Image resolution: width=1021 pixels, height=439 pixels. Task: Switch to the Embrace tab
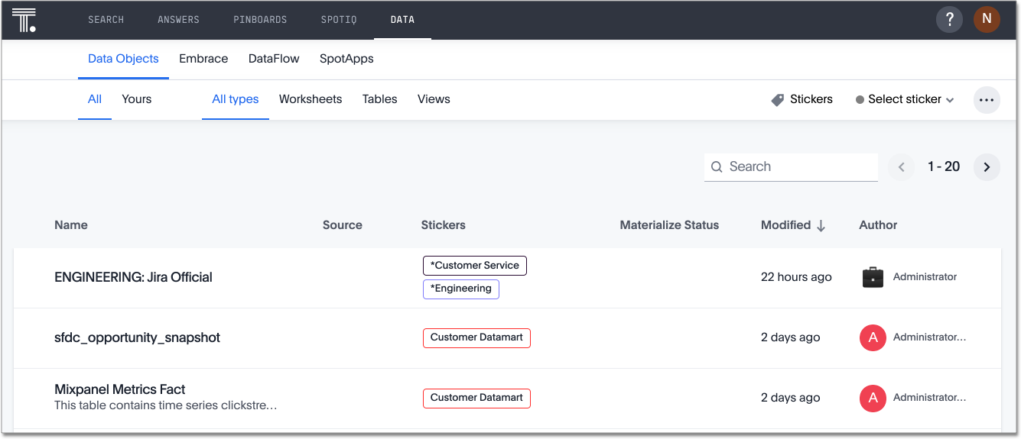pyautogui.click(x=203, y=59)
